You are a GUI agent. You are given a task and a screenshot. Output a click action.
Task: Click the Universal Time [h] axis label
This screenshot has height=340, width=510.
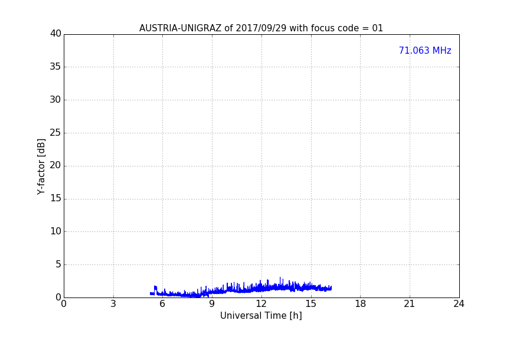point(261,316)
